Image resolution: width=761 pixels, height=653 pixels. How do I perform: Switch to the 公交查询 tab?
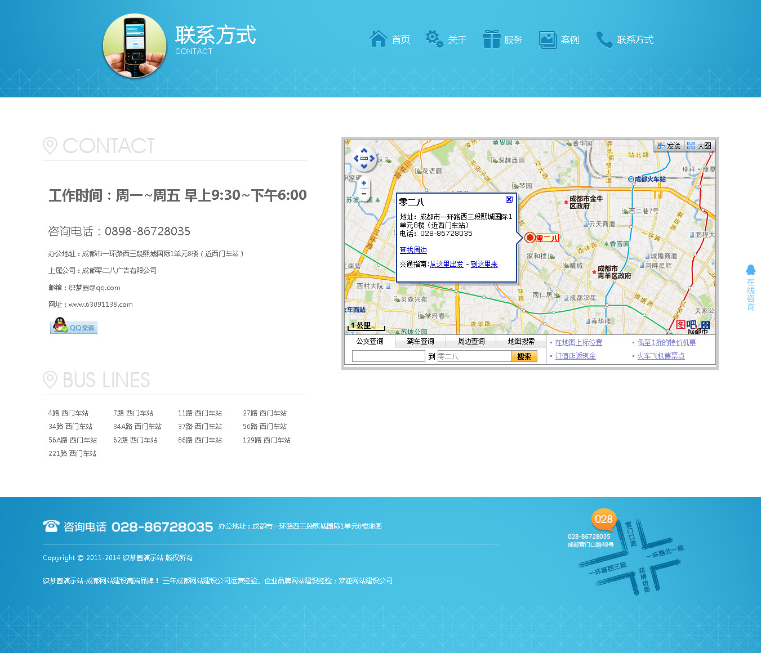(370, 341)
